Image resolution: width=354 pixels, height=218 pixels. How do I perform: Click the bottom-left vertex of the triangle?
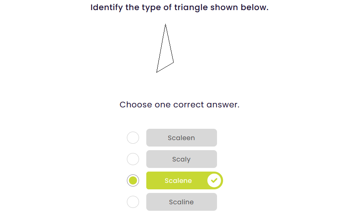pyautogui.click(x=157, y=72)
